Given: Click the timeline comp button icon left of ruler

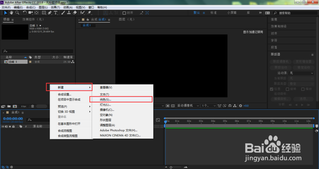Looking at the screenshot, I should point(158,120).
